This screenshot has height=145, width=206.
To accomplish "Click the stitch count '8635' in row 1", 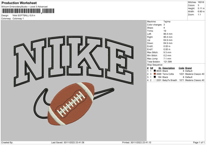I will click(x=159, y=71).
